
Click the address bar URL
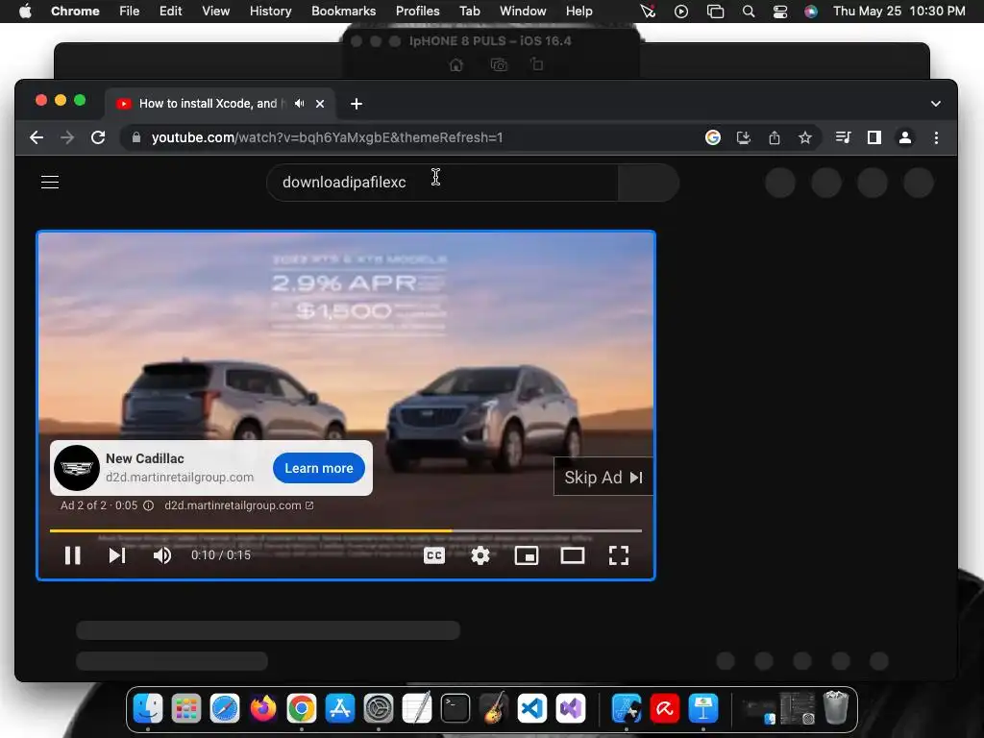327,137
